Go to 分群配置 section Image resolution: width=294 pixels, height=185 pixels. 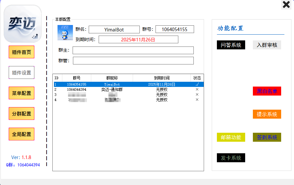click(x=22, y=114)
